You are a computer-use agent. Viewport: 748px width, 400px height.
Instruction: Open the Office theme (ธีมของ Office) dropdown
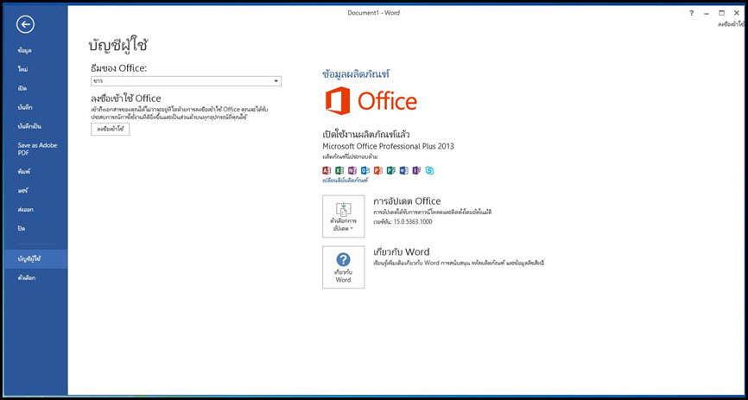tap(186, 81)
